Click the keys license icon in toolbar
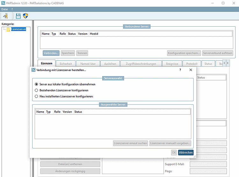239x177 pixels. coord(6,16)
